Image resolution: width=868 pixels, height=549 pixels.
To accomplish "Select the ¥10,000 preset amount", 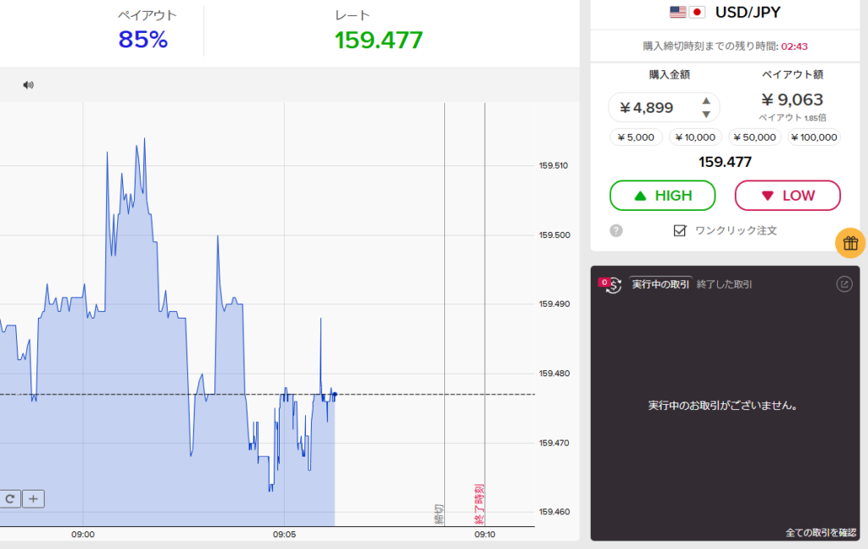I will pyautogui.click(x=694, y=137).
